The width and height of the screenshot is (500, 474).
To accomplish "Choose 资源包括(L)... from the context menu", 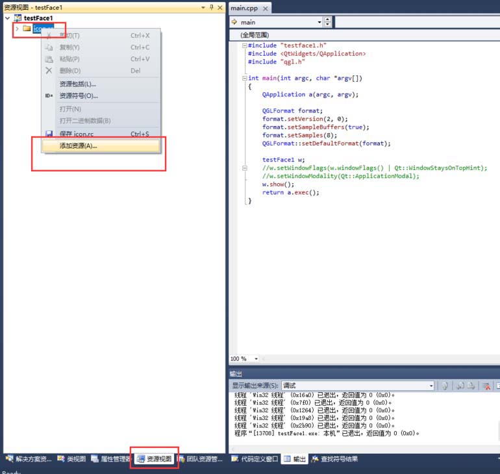I will 77,84.
